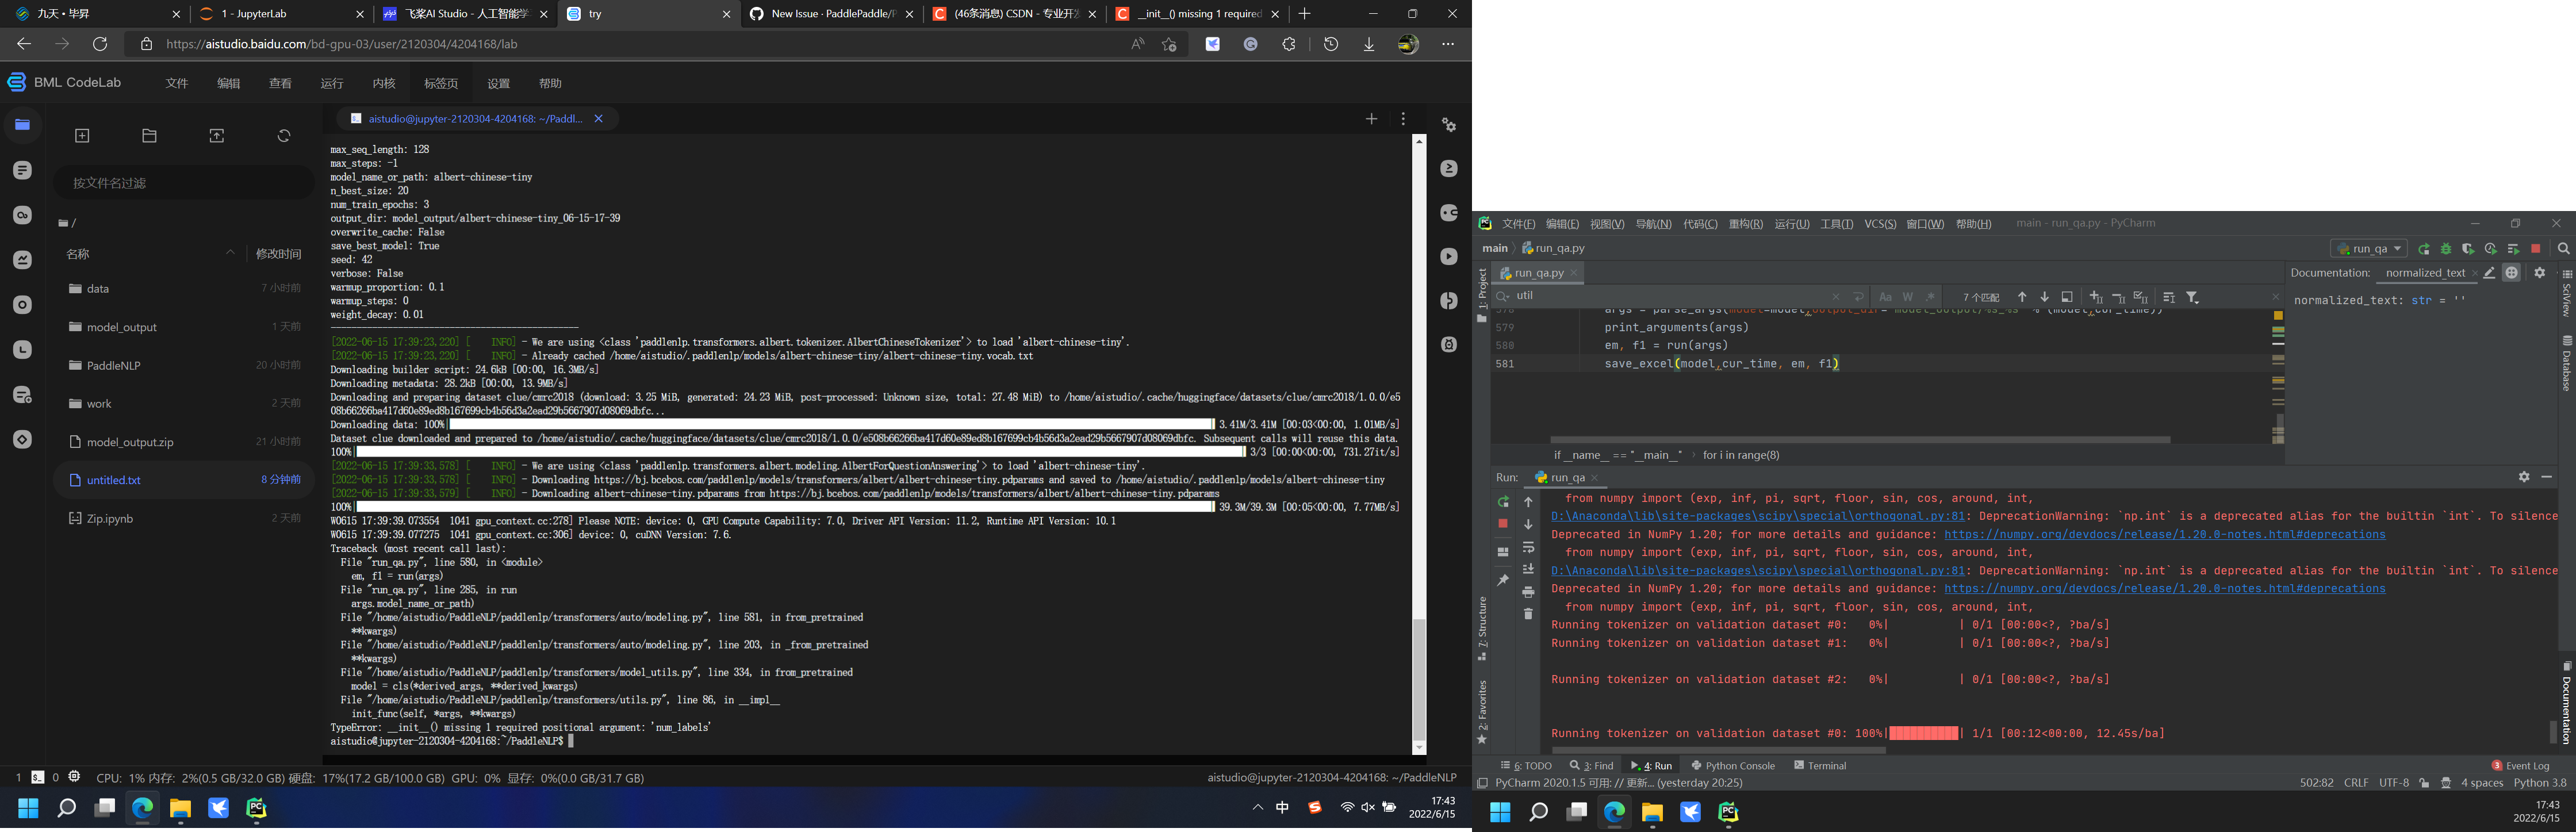
Task: Click the run with coverage shield icon
Action: [x=2468, y=249]
